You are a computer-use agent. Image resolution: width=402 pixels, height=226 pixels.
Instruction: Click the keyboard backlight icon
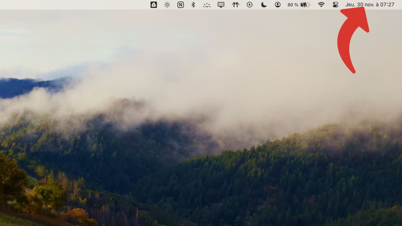(x=207, y=5)
